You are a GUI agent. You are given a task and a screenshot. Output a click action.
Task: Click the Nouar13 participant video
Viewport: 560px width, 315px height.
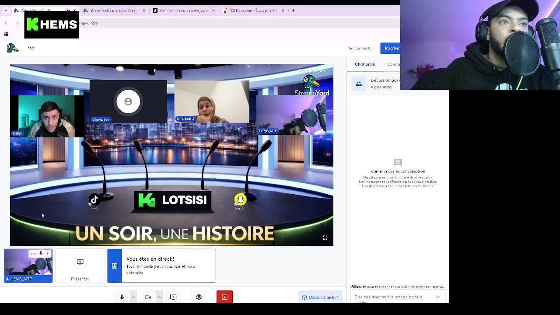pyautogui.click(x=212, y=101)
